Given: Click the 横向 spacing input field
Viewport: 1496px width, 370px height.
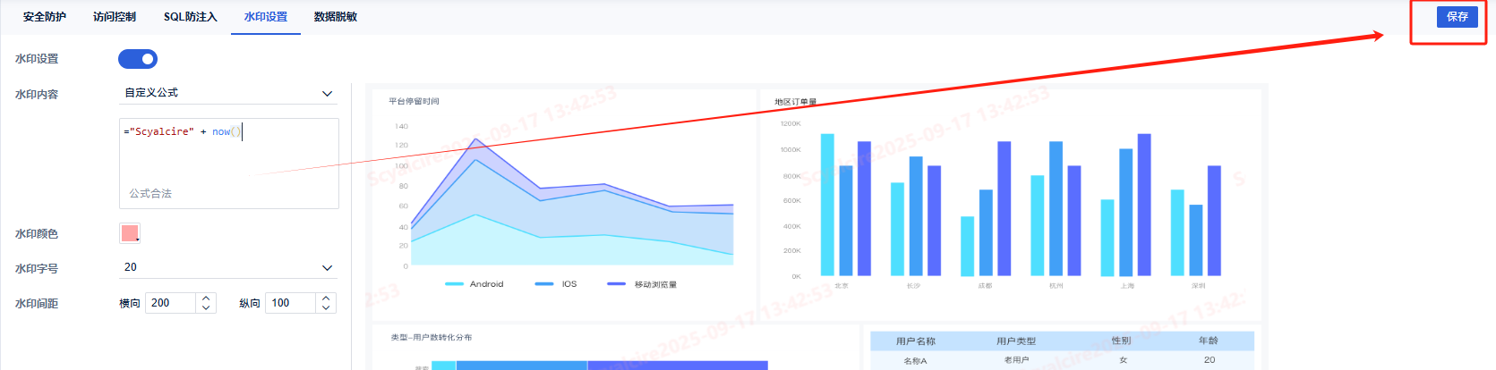Looking at the screenshot, I should (170, 303).
